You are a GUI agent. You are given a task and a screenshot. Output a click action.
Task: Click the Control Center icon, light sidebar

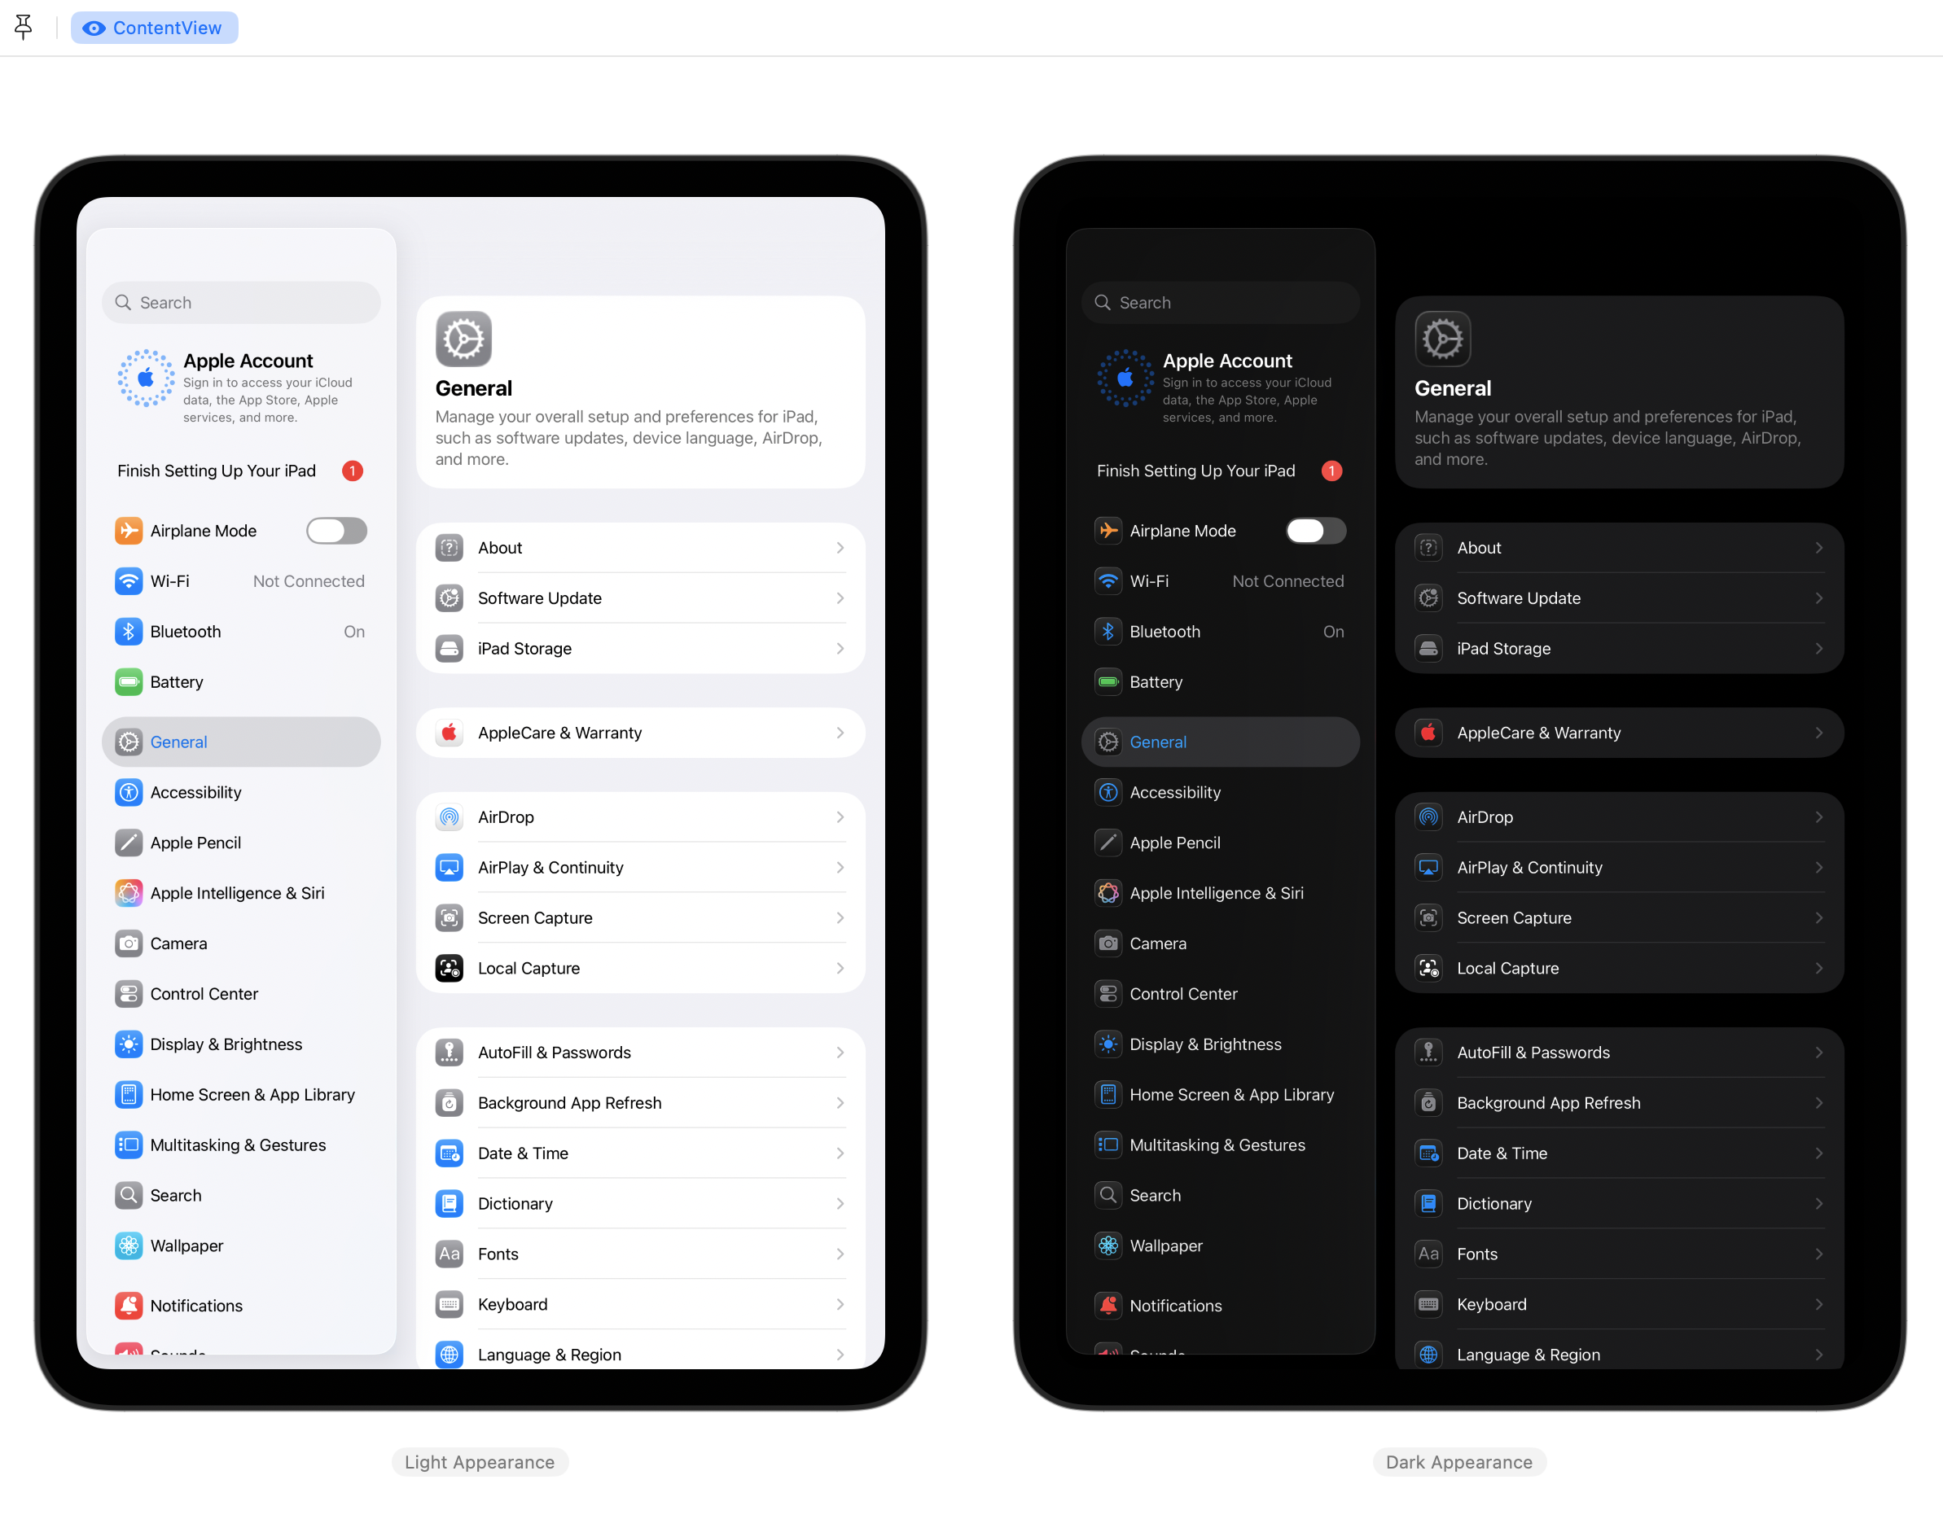[x=129, y=993]
